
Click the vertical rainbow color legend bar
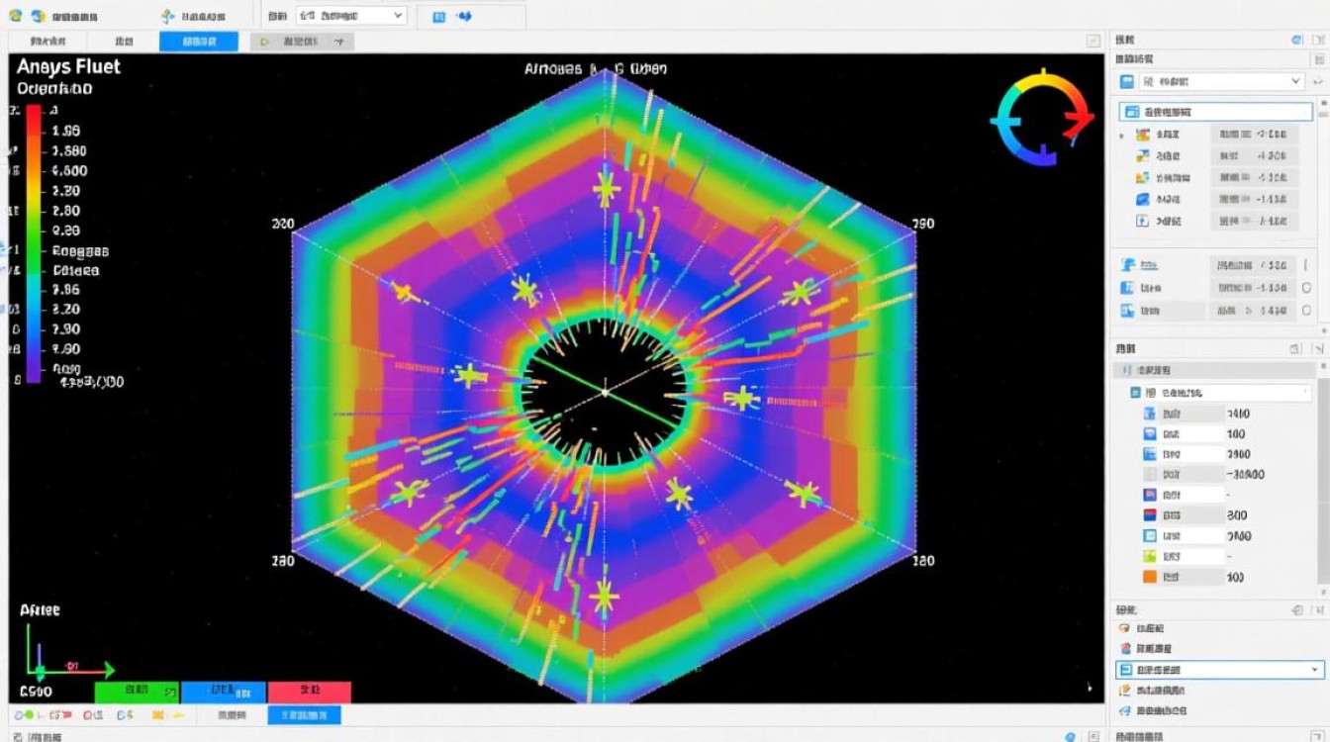click(34, 243)
